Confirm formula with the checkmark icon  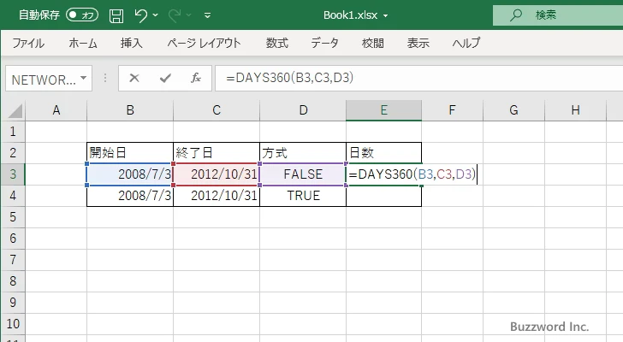coord(165,78)
